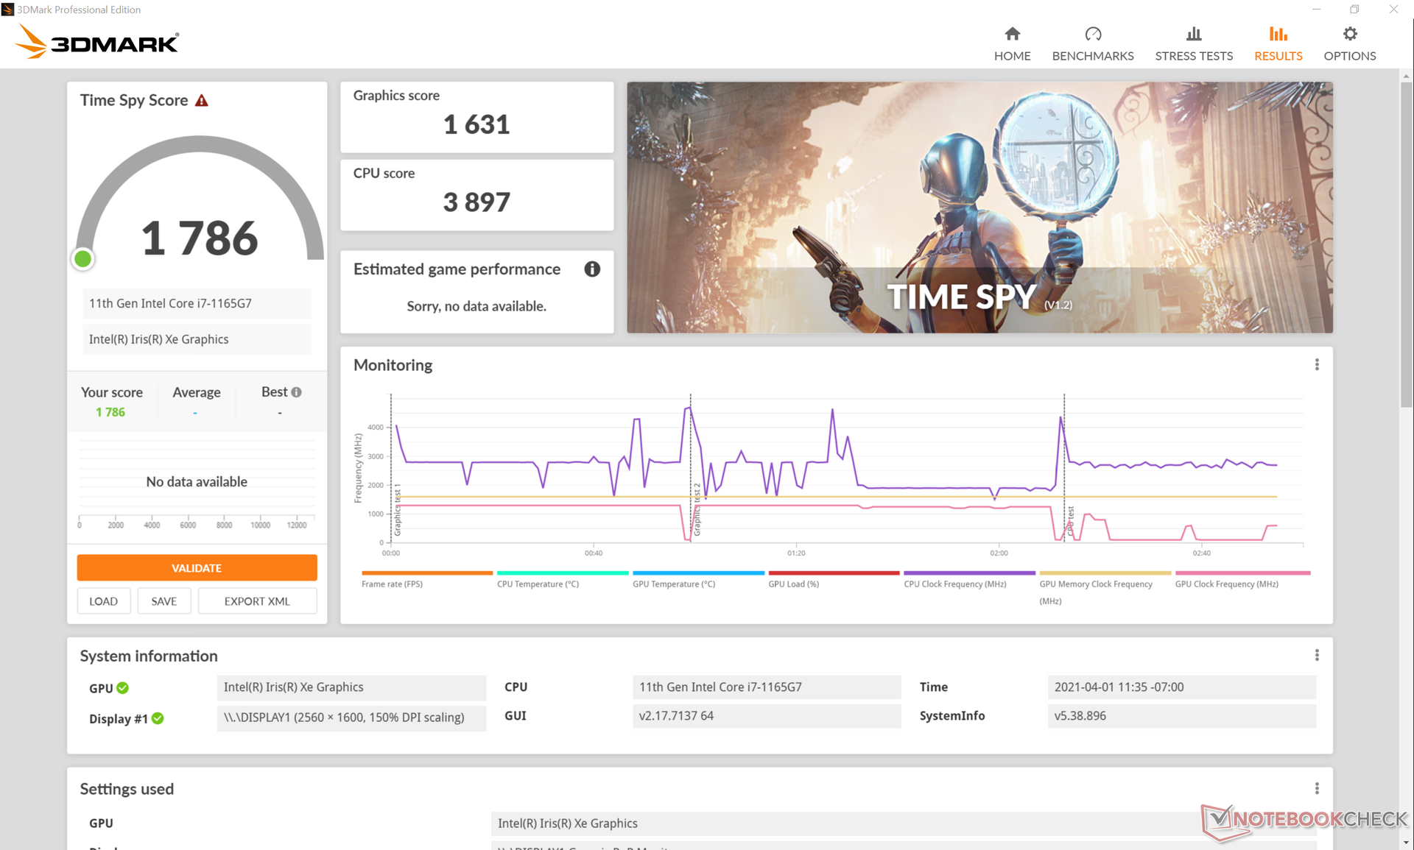Click the green GPU check mark icon
Viewport: 1414px width, 850px height.
click(123, 688)
